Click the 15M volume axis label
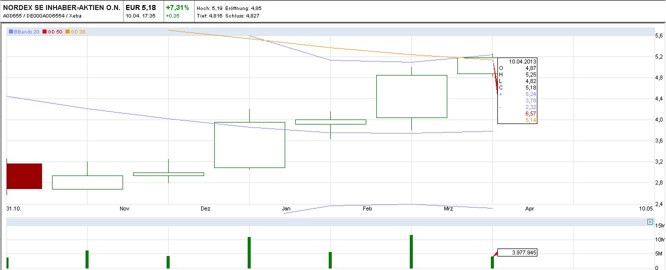 pyautogui.click(x=660, y=226)
